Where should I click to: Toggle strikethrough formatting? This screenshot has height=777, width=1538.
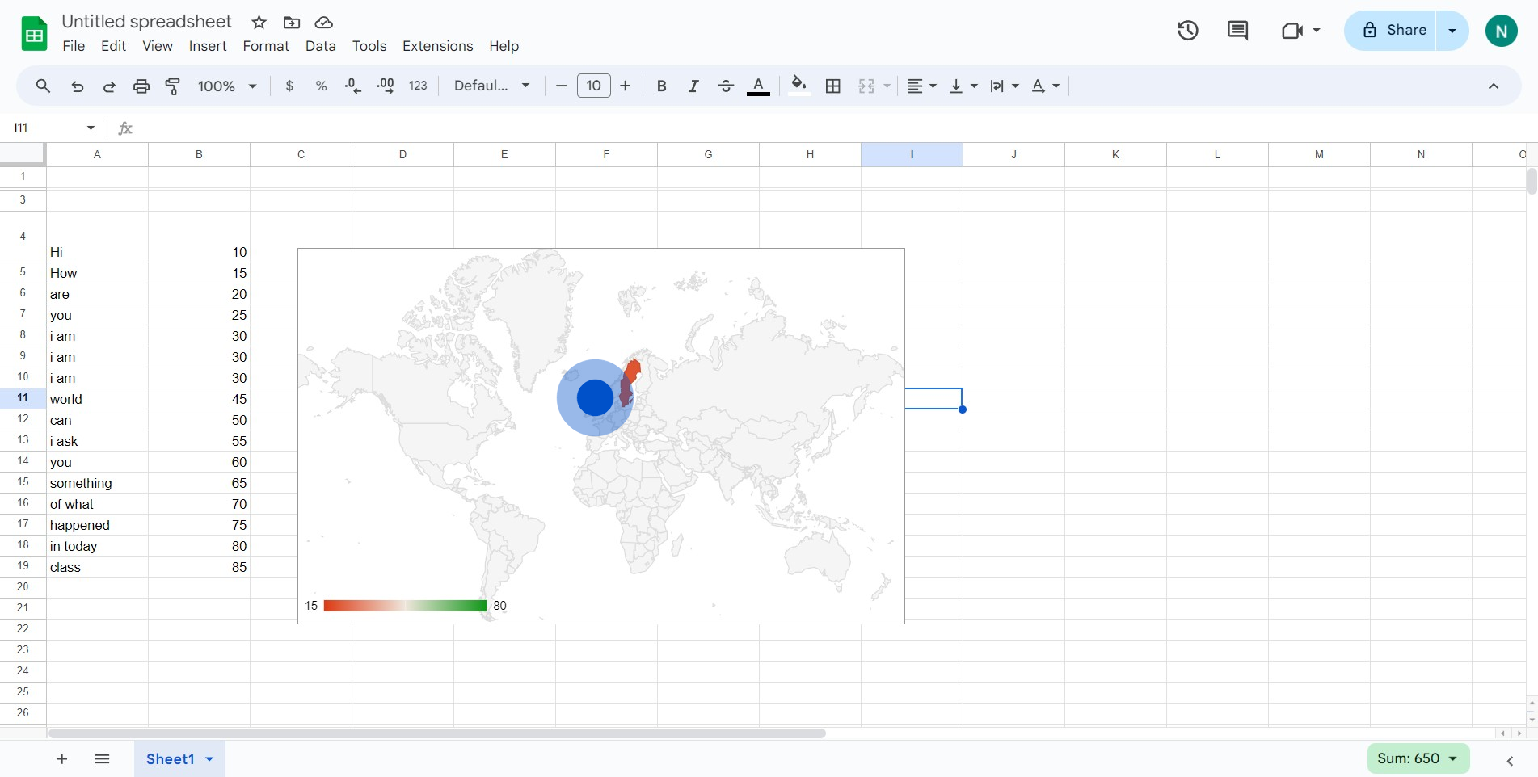pyautogui.click(x=726, y=86)
